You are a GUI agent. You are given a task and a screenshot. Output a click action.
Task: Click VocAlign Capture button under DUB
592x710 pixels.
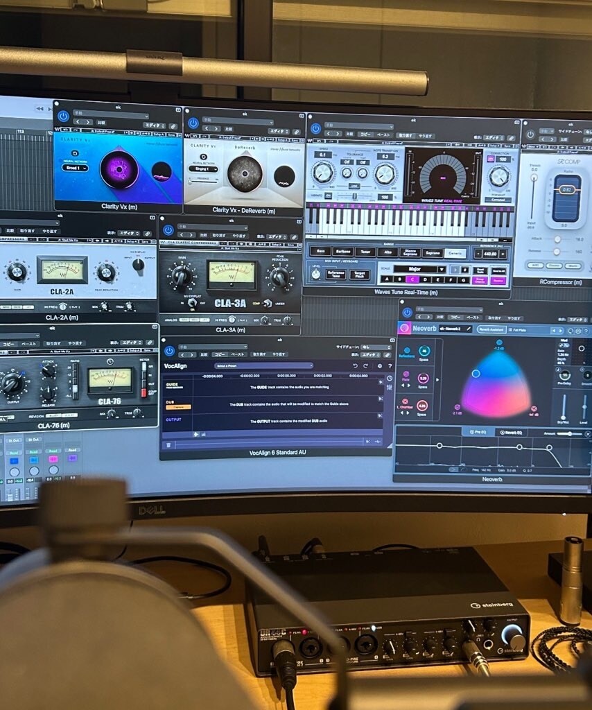click(x=178, y=407)
